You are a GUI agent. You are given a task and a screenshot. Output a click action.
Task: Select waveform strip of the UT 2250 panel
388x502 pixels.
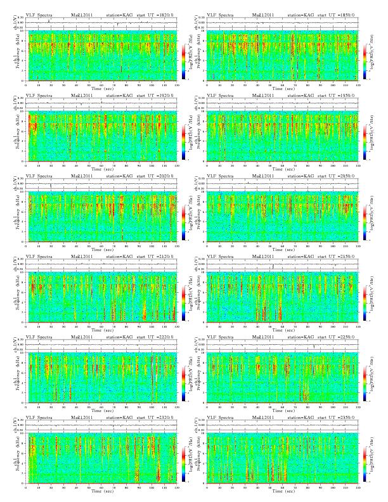click(x=282, y=345)
